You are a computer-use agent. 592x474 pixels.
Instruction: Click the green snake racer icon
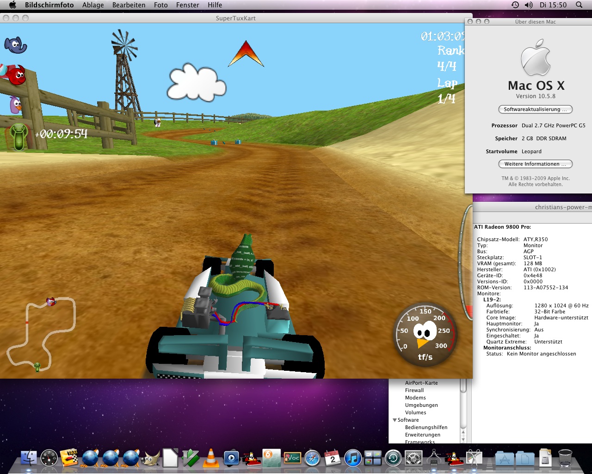point(18,137)
